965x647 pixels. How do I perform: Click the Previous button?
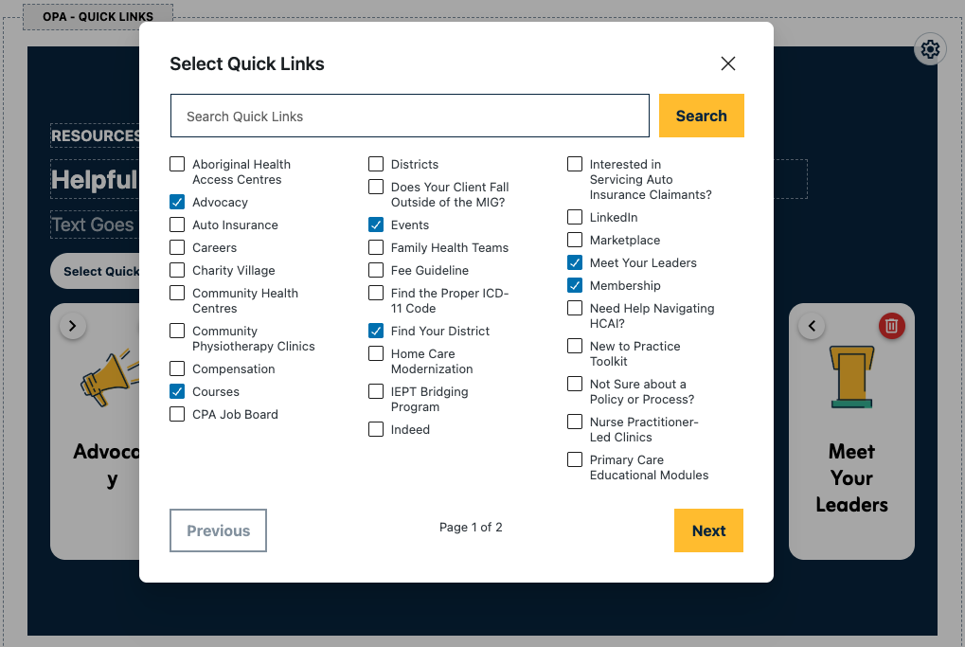point(218,530)
